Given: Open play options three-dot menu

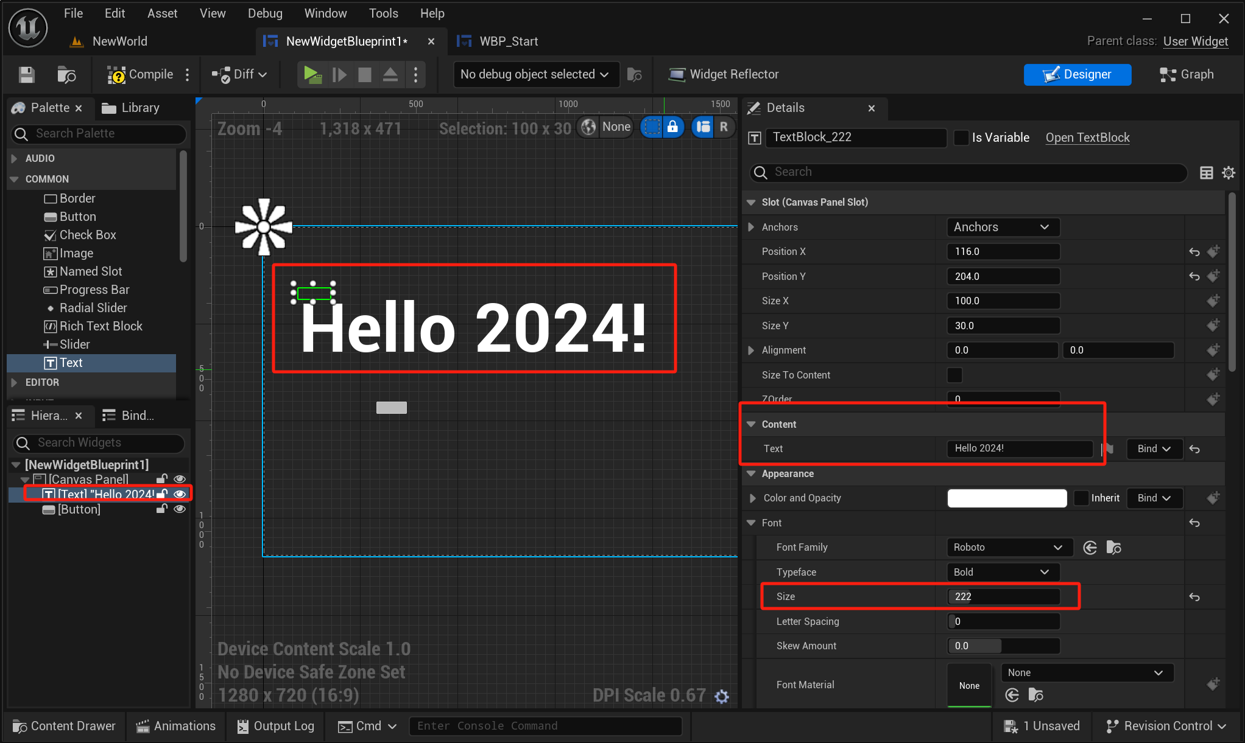Looking at the screenshot, I should [415, 75].
